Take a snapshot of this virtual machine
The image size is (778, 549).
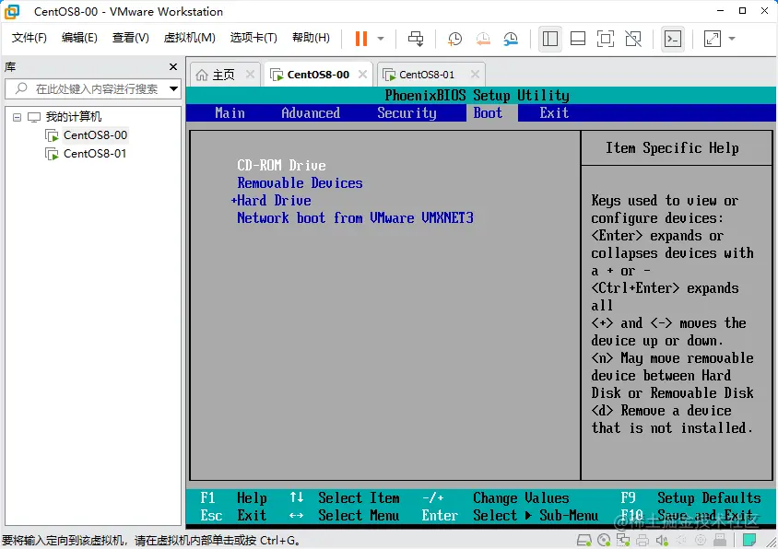point(454,39)
